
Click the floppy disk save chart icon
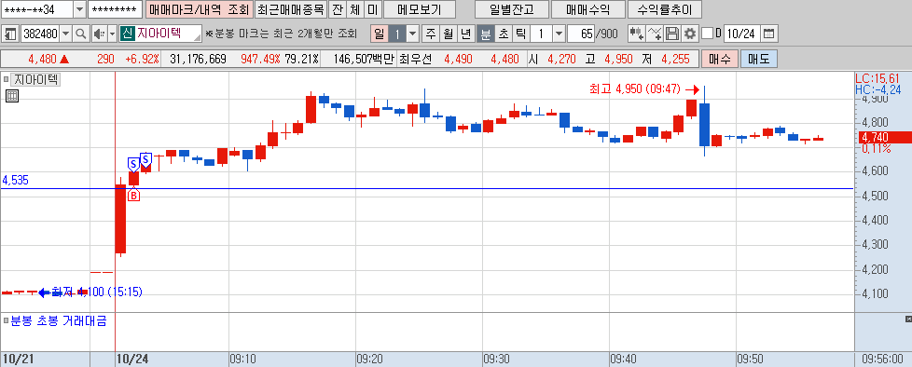pos(672,34)
